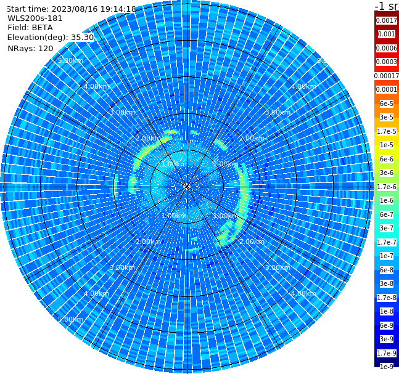The height and width of the screenshot is (374, 399).
Task: Click the upper-left 5.00km range ring label
Action: point(70,60)
